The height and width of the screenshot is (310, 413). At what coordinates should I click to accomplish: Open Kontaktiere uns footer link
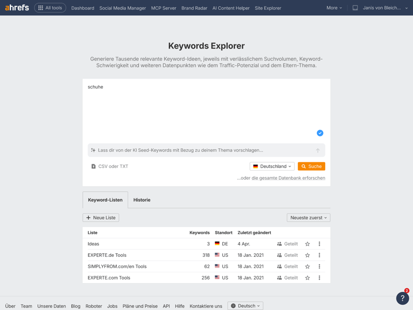point(205,306)
